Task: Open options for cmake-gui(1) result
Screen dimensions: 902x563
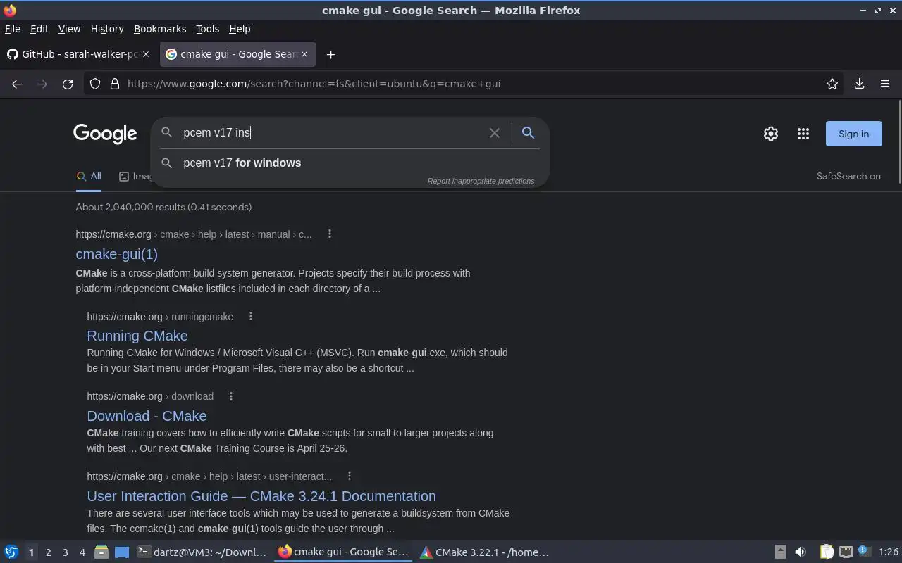Action: [x=330, y=234]
